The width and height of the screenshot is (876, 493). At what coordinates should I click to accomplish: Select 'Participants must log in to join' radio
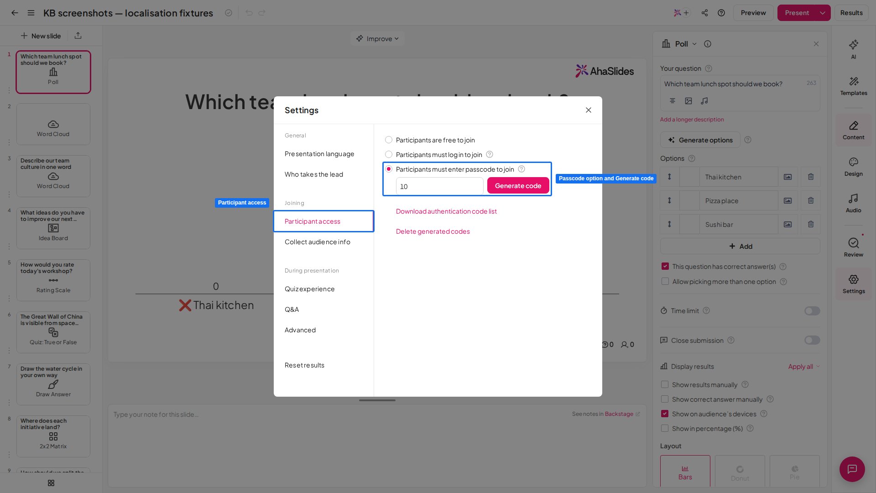click(389, 154)
